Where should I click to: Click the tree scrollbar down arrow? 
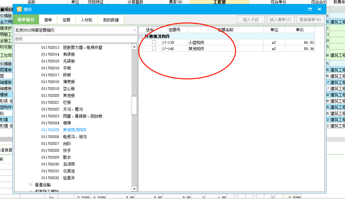134,189
